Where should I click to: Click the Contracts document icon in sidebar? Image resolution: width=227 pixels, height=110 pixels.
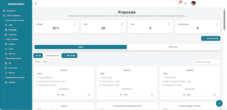6,35
